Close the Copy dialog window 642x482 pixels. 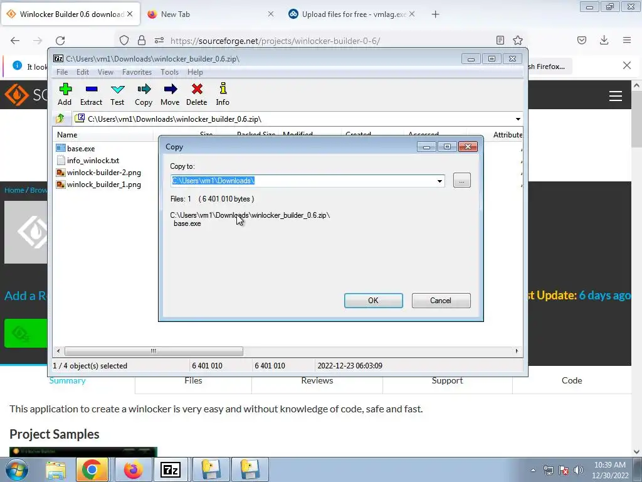[468, 147]
